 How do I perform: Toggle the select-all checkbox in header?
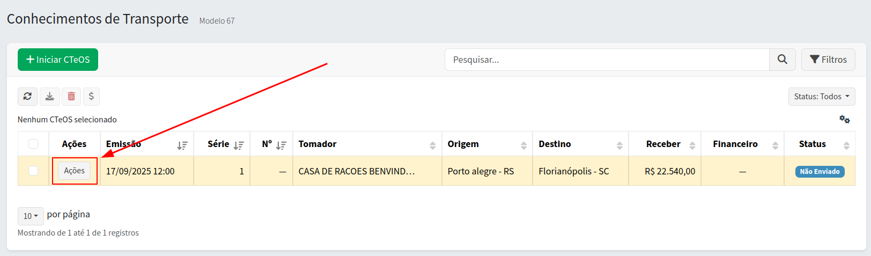33,144
